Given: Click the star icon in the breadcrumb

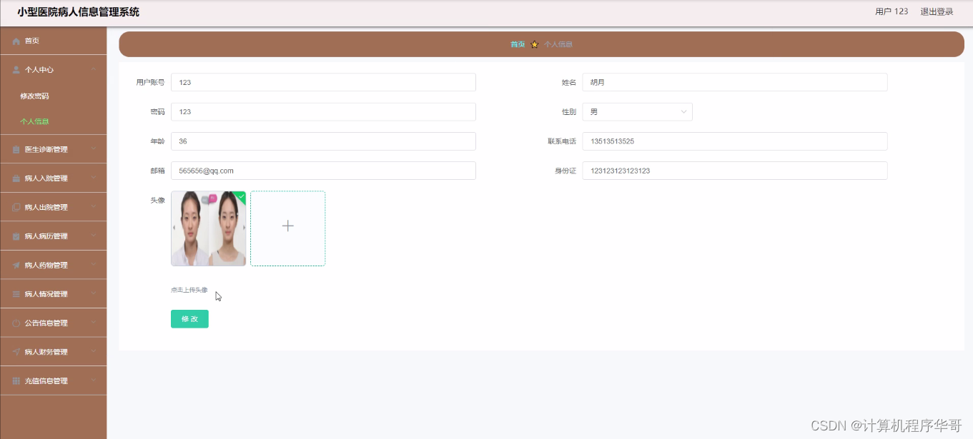Looking at the screenshot, I should point(535,44).
